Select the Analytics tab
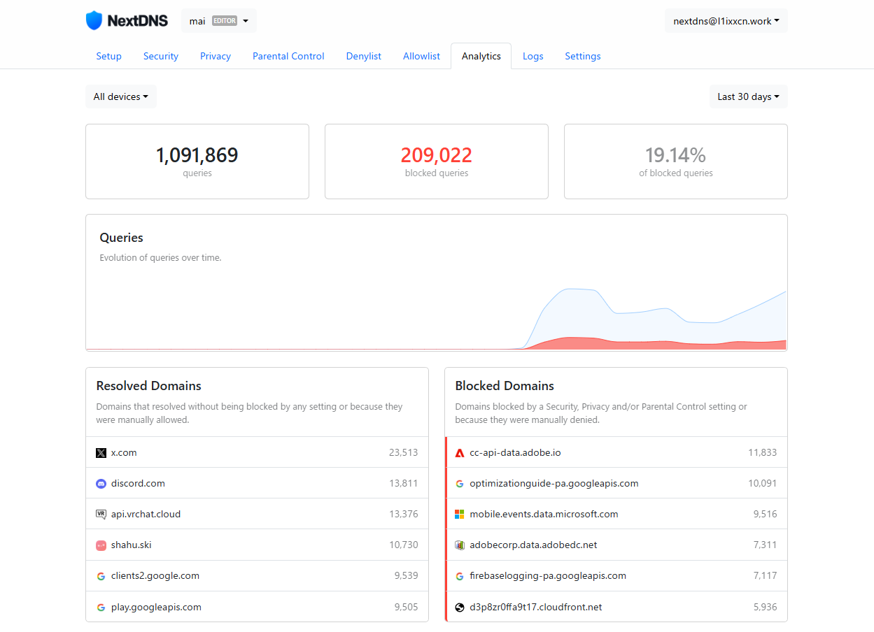This screenshot has height=632, width=874. pos(481,56)
